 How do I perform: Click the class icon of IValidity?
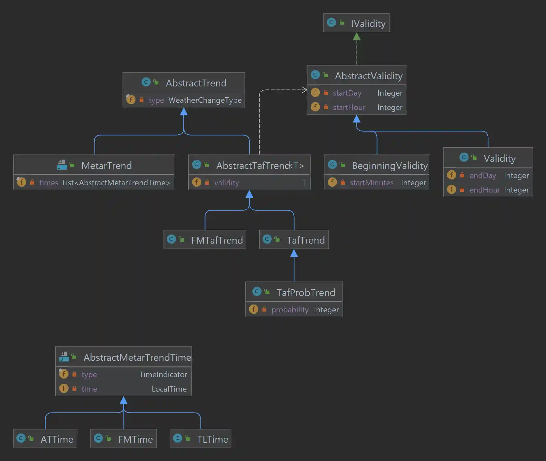332,23
